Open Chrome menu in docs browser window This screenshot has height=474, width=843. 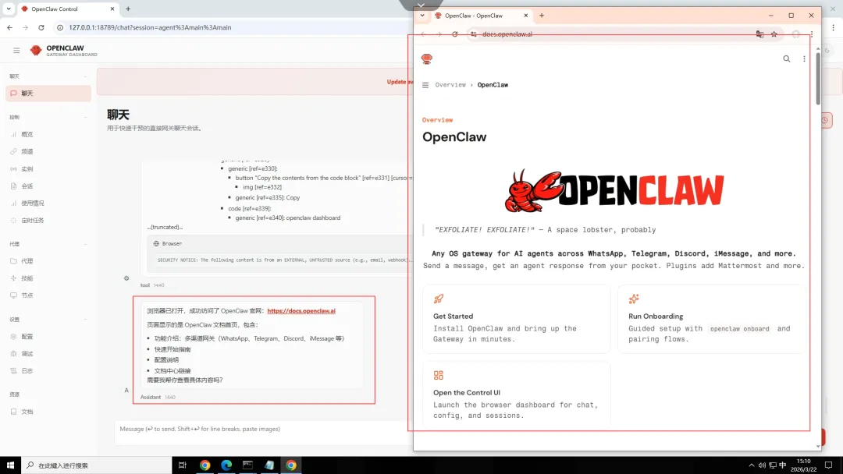point(811,34)
